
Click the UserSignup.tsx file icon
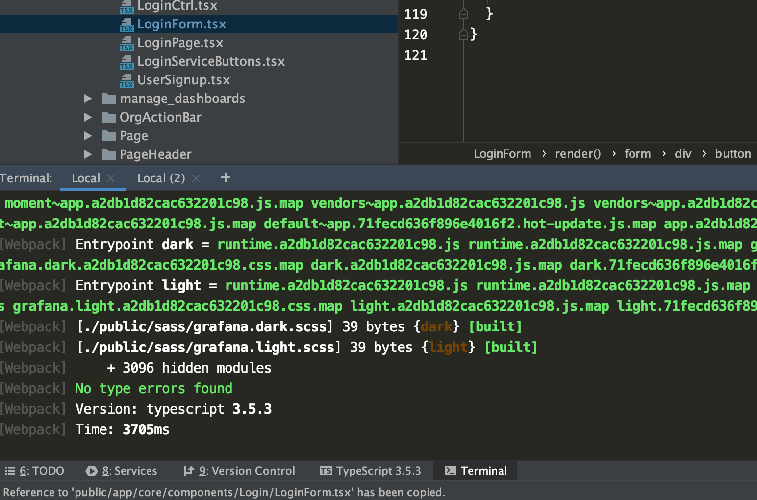click(x=126, y=80)
